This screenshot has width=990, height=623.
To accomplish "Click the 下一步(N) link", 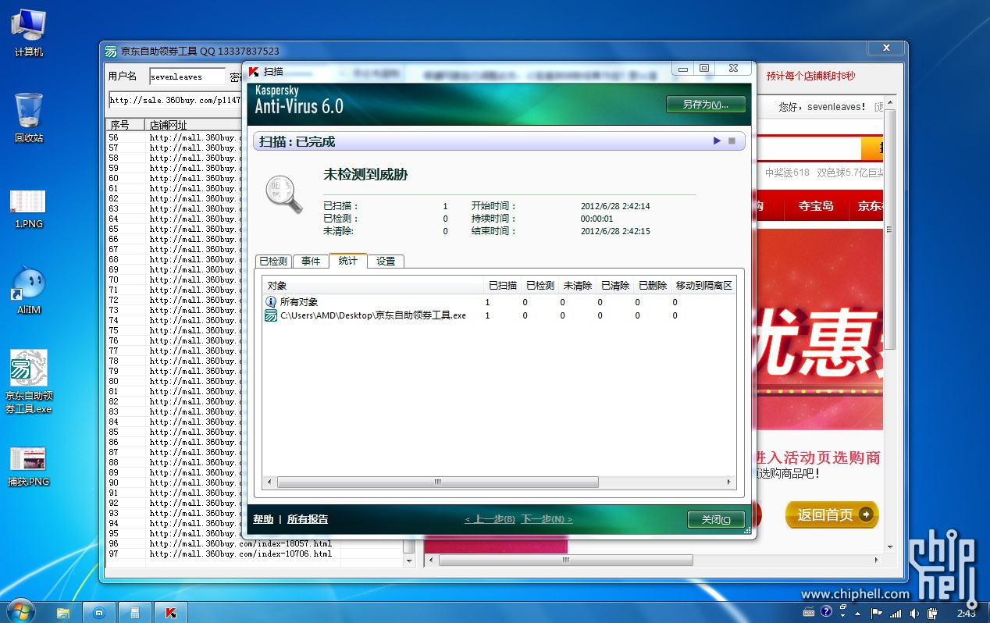I will (547, 519).
